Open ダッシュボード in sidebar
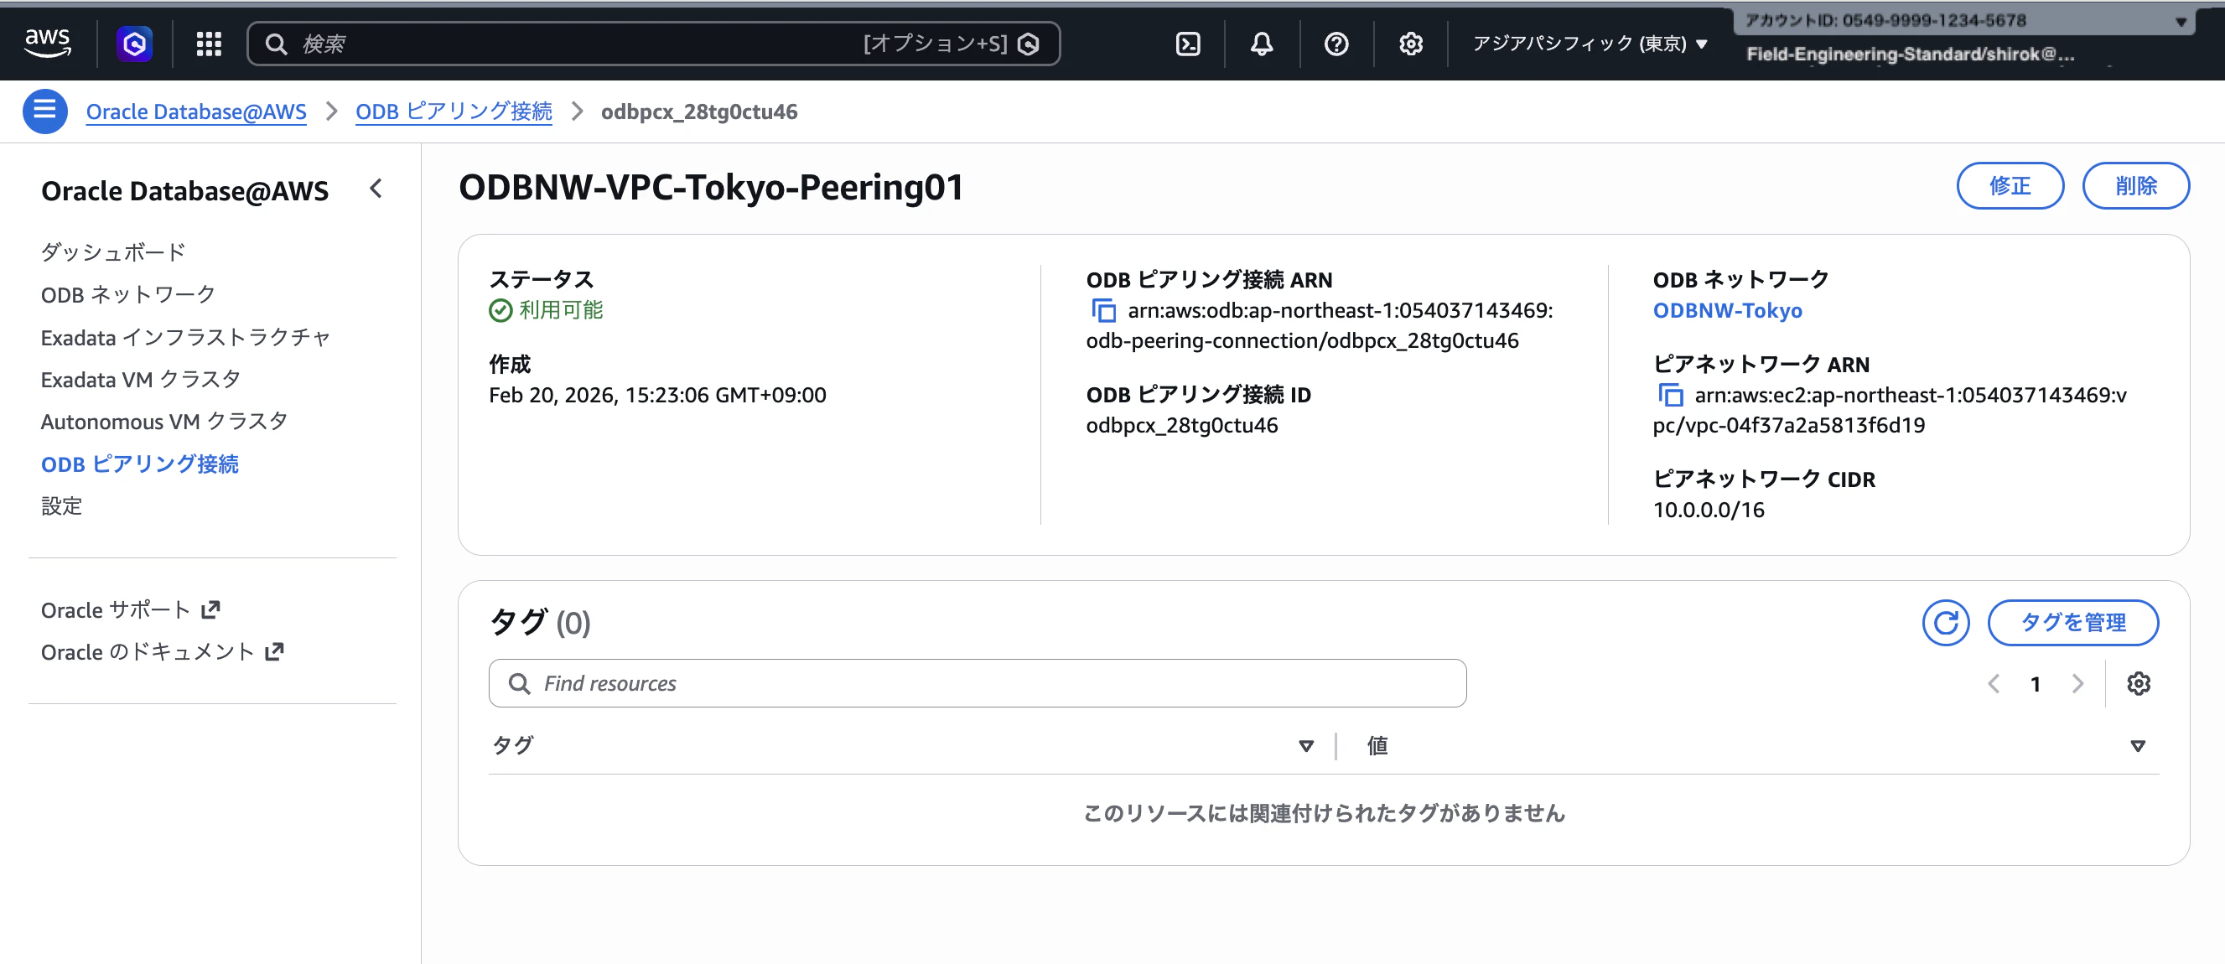This screenshot has width=2225, height=964. [x=113, y=251]
